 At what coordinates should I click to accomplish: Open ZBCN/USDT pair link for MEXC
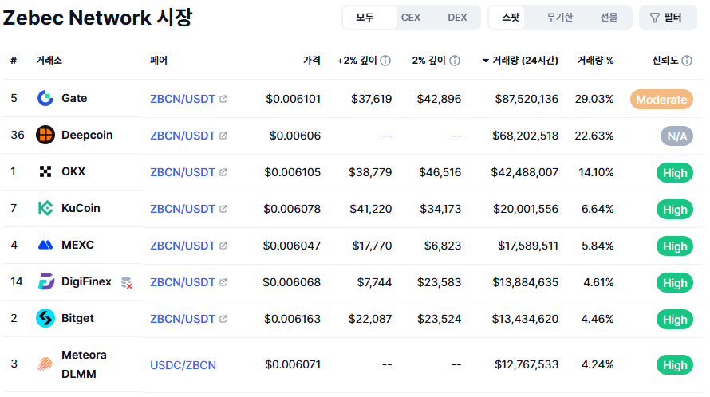click(183, 246)
